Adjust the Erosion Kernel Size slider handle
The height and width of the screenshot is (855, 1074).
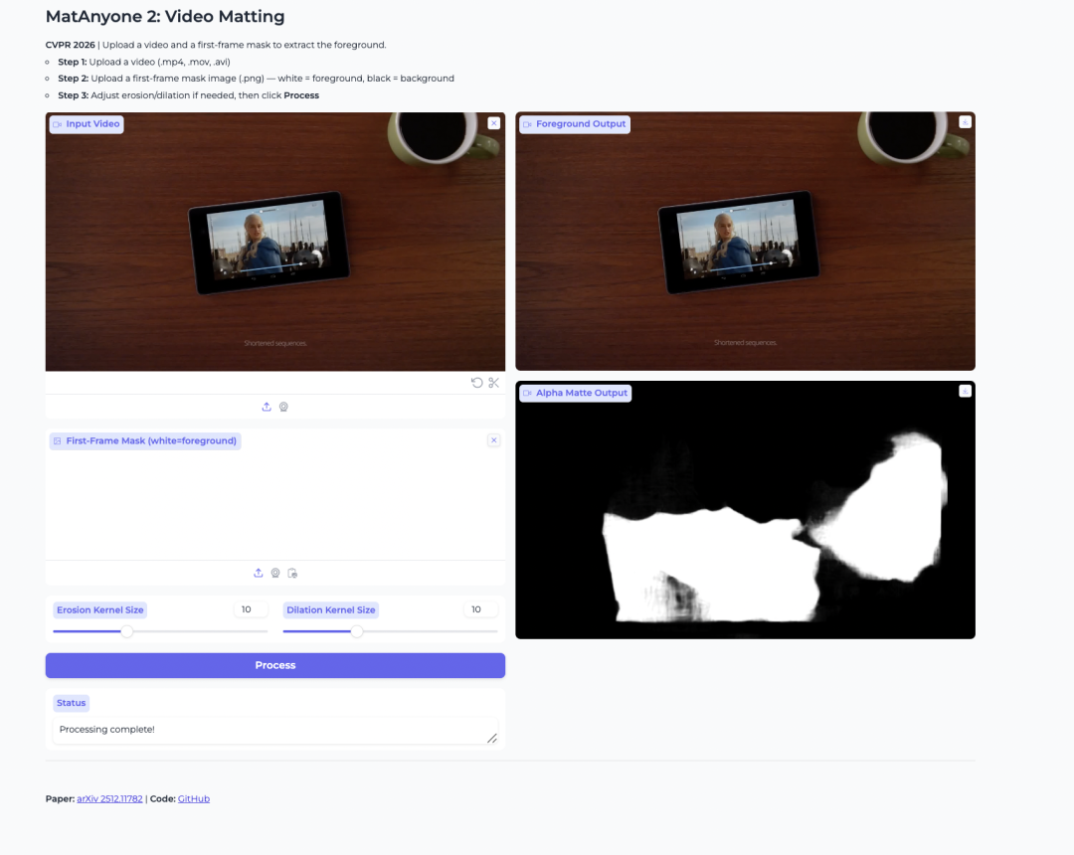pyautogui.click(x=127, y=631)
